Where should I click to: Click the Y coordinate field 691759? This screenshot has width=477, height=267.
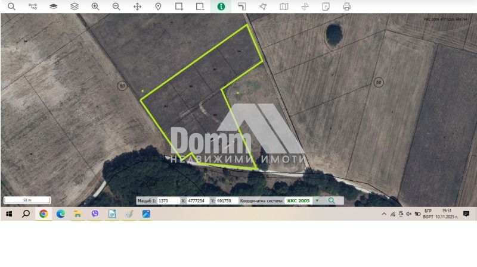(x=227, y=200)
